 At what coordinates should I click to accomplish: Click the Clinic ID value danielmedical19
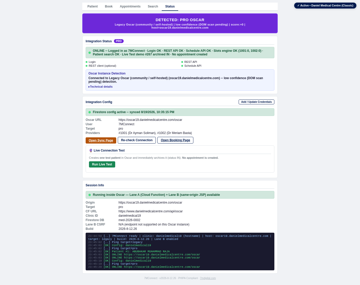click(130, 216)
